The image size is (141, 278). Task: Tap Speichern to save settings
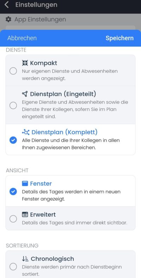click(x=119, y=38)
